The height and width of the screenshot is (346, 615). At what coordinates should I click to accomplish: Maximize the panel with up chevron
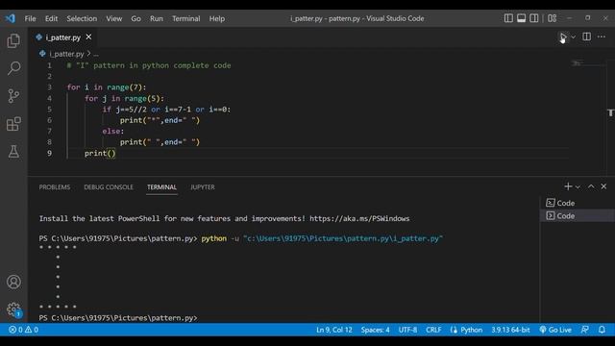click(591, 186)
